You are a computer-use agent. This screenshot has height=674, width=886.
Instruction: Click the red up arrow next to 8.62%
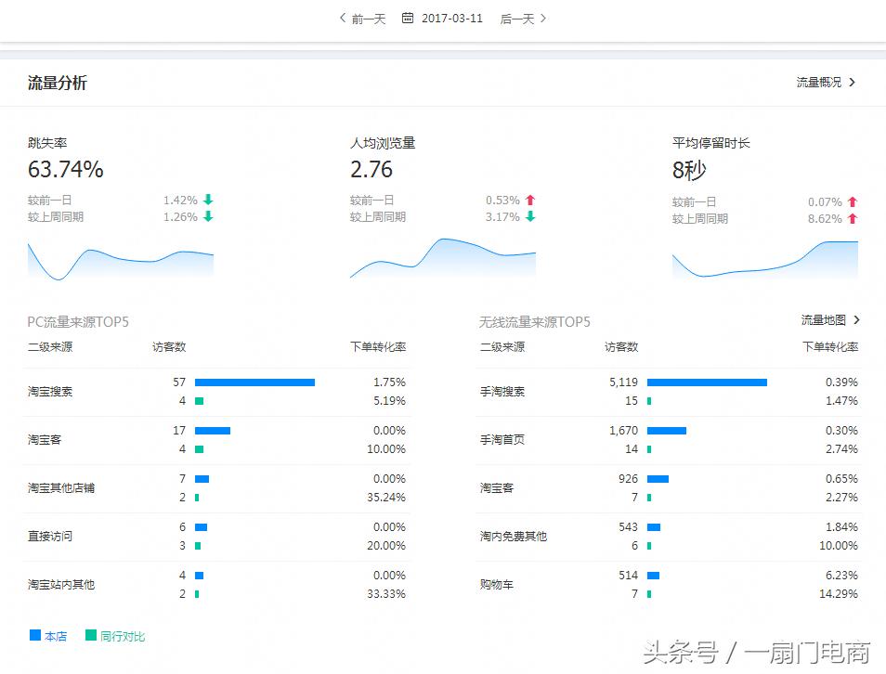point(851,218)
